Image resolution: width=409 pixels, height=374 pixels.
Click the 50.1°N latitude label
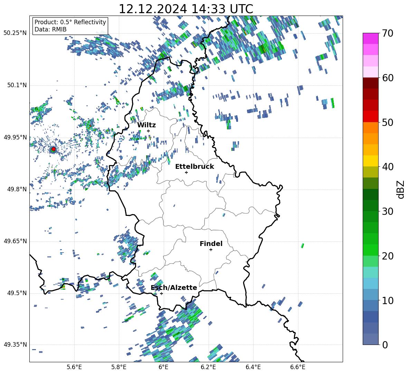click(17, 85)
